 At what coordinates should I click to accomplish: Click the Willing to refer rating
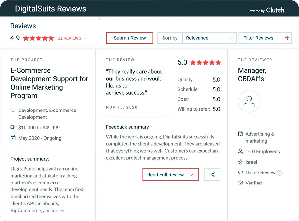(199, 109)
